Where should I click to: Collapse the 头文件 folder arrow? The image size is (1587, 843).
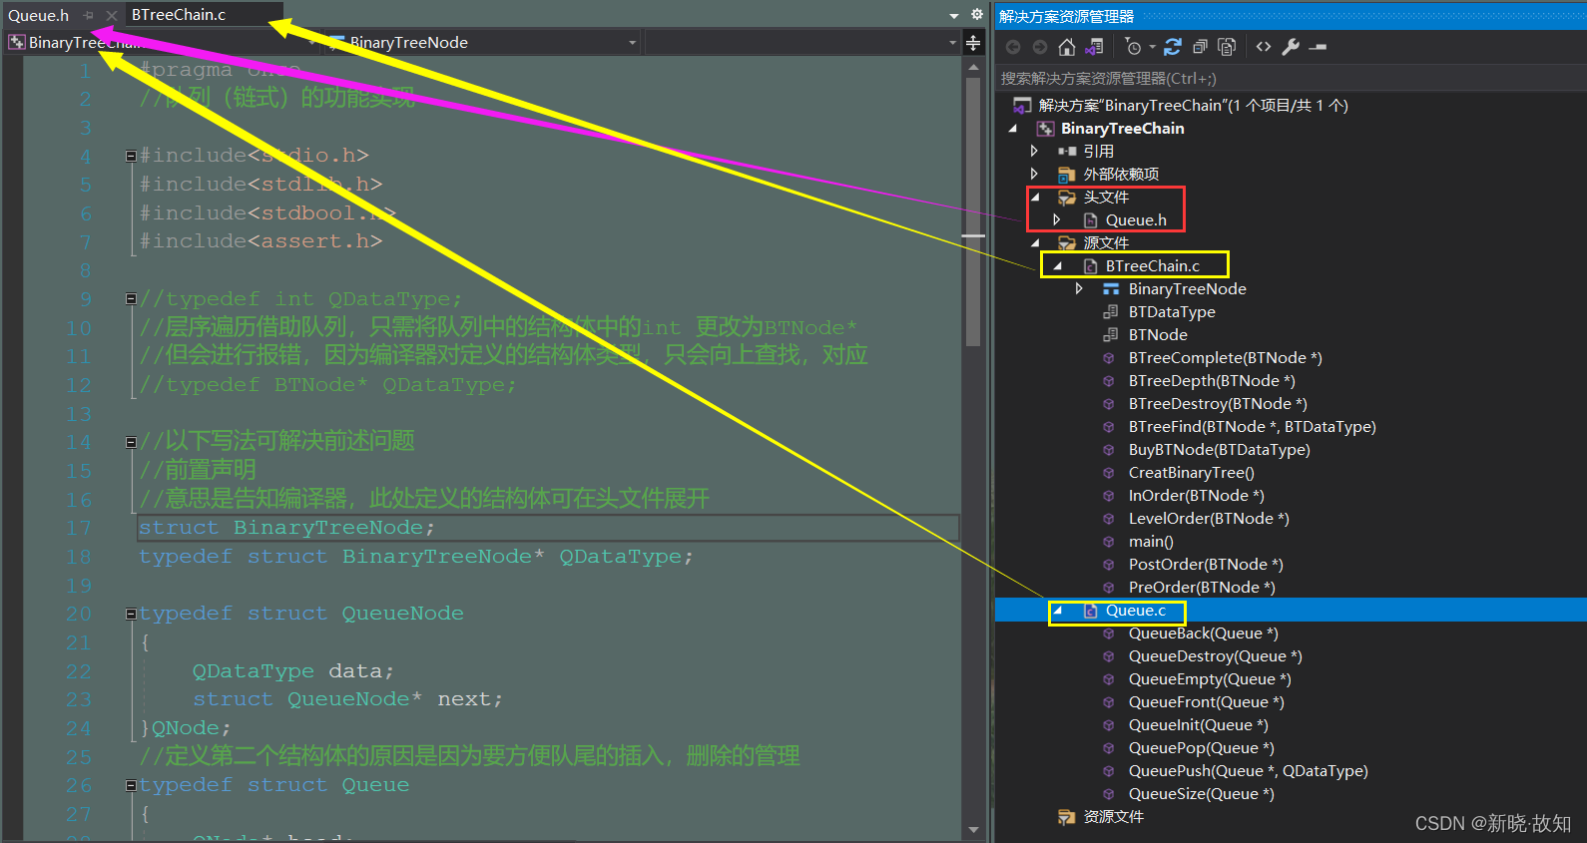[x=1036, y=198]
